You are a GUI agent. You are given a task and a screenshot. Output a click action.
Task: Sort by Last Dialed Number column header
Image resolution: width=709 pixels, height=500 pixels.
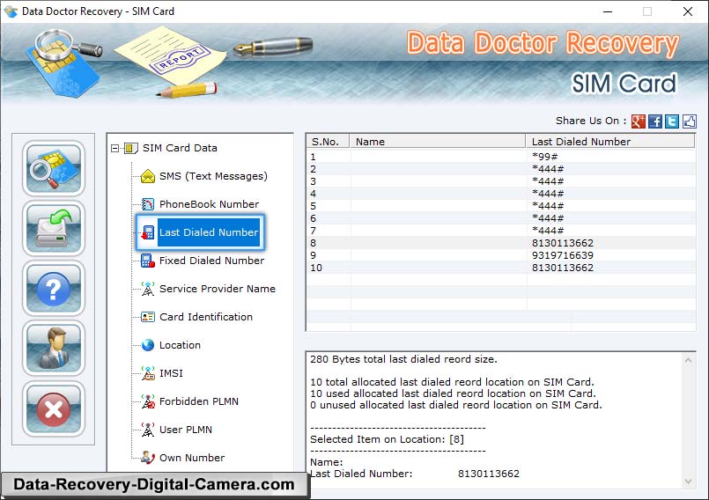click(x=610, y=142)
